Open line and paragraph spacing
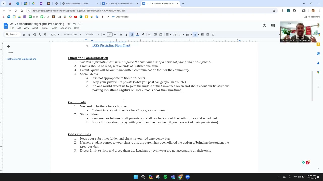 pyautogui.click(x=174, y=35)
